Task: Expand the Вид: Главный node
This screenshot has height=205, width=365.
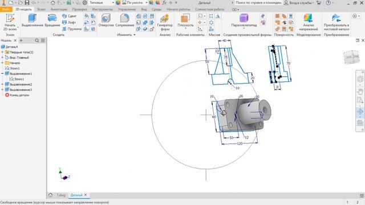Action: click(2, 58)
